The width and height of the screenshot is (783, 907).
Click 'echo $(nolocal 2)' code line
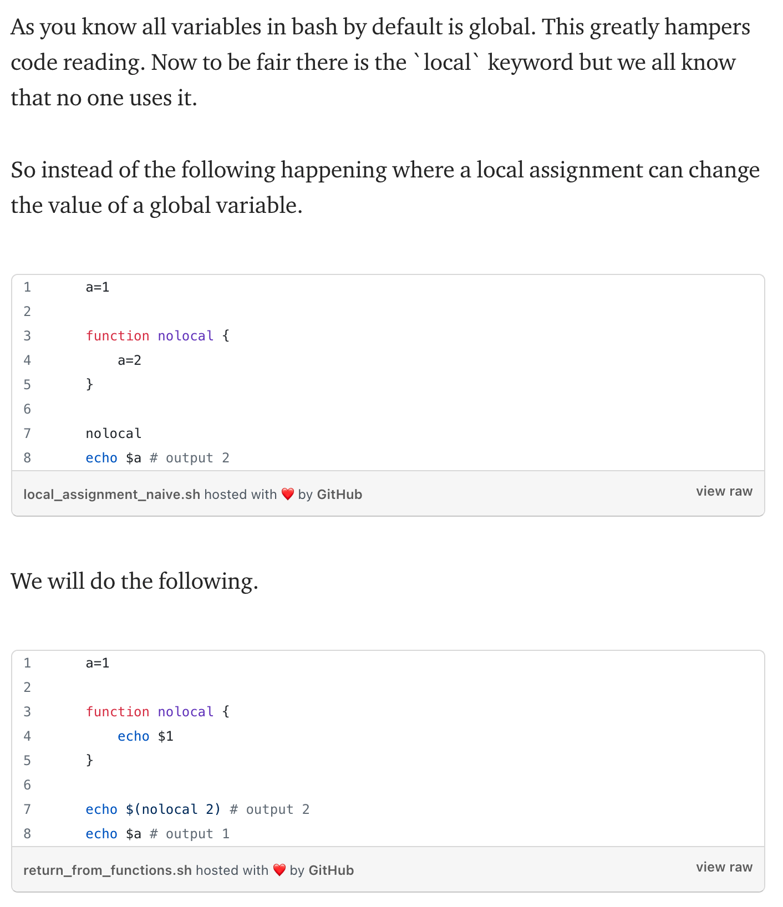tap(153, 809)
